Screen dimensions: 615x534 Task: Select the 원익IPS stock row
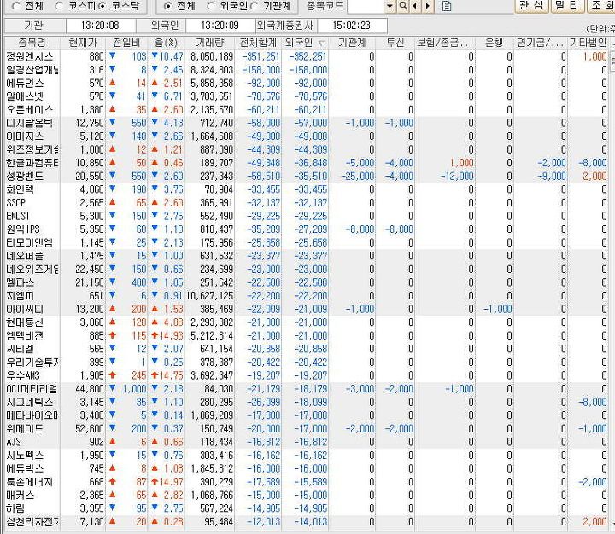[x=307, y=229]
